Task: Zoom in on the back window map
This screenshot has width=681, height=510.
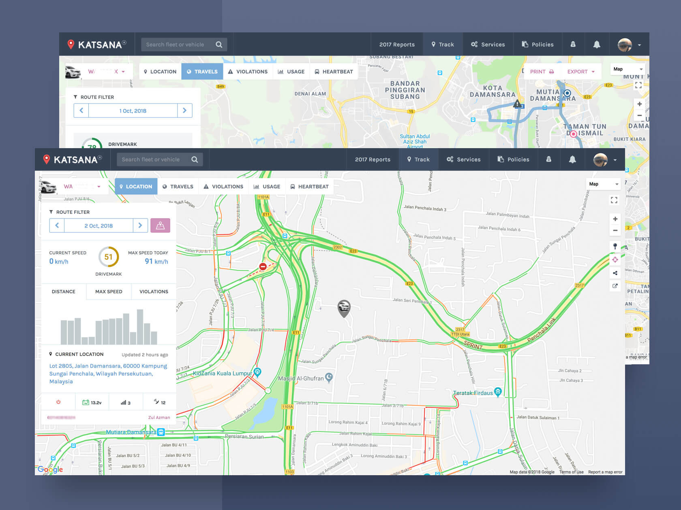Action: 639,104
